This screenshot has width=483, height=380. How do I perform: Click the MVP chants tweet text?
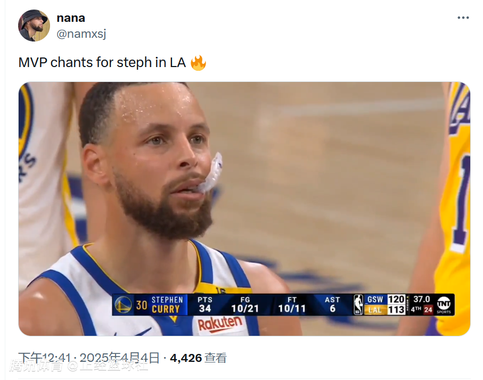tap(102, 63)
